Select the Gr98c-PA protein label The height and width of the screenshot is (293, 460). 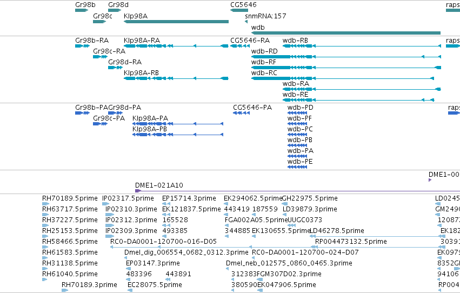coord(109,118)
